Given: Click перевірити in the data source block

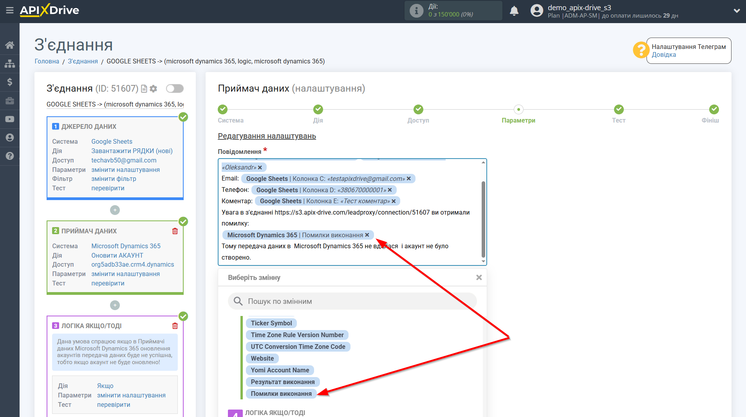Looking at the screenshot, I should click(x=108, y=188).
